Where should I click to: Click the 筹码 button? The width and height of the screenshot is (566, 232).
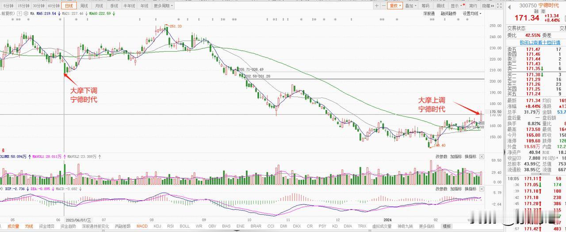[x=425, y=6]
